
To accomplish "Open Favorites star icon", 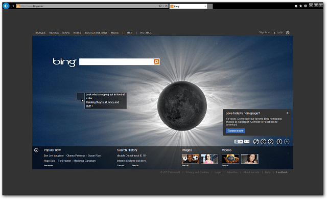I will [x=301, y=6].
